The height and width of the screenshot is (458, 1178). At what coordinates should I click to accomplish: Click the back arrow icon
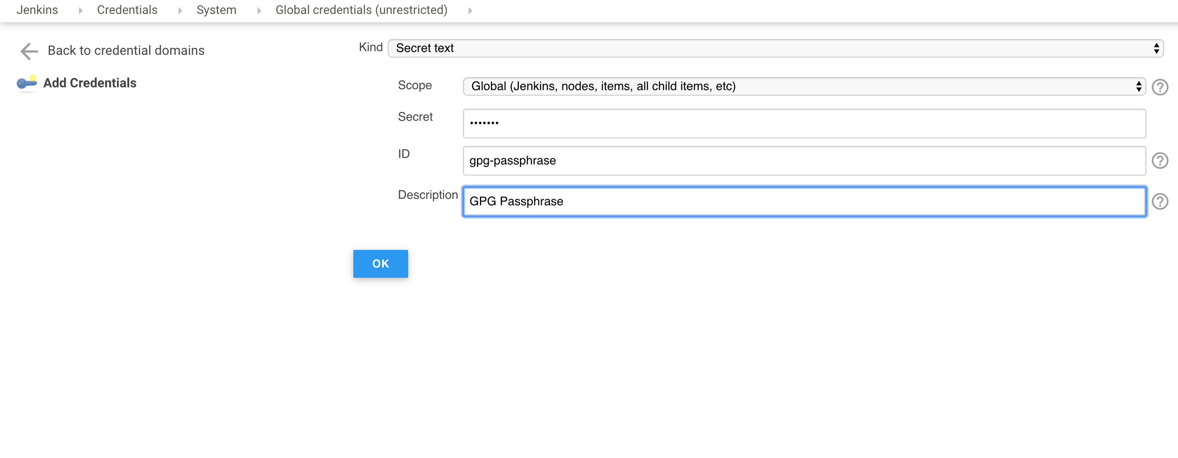[29, 51]
